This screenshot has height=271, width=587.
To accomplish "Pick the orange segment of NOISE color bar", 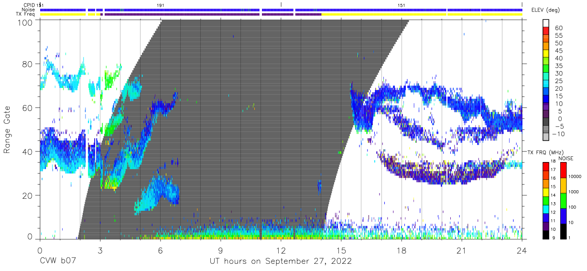I will (563, 185).
